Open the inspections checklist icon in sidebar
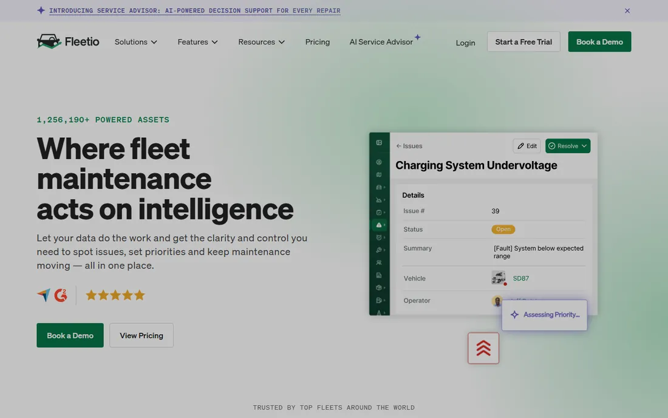Image resolution: width=668 pixels, height=418 pixels. click(379, 212)
